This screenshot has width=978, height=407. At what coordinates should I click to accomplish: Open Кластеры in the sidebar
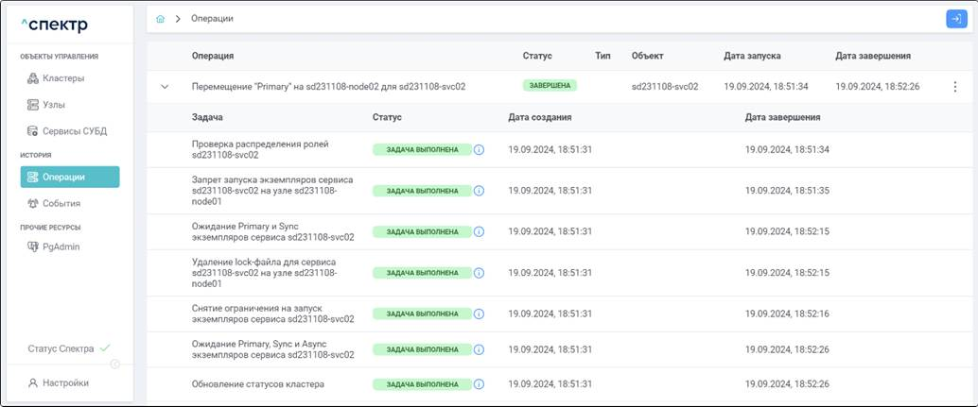pos(62,78)
